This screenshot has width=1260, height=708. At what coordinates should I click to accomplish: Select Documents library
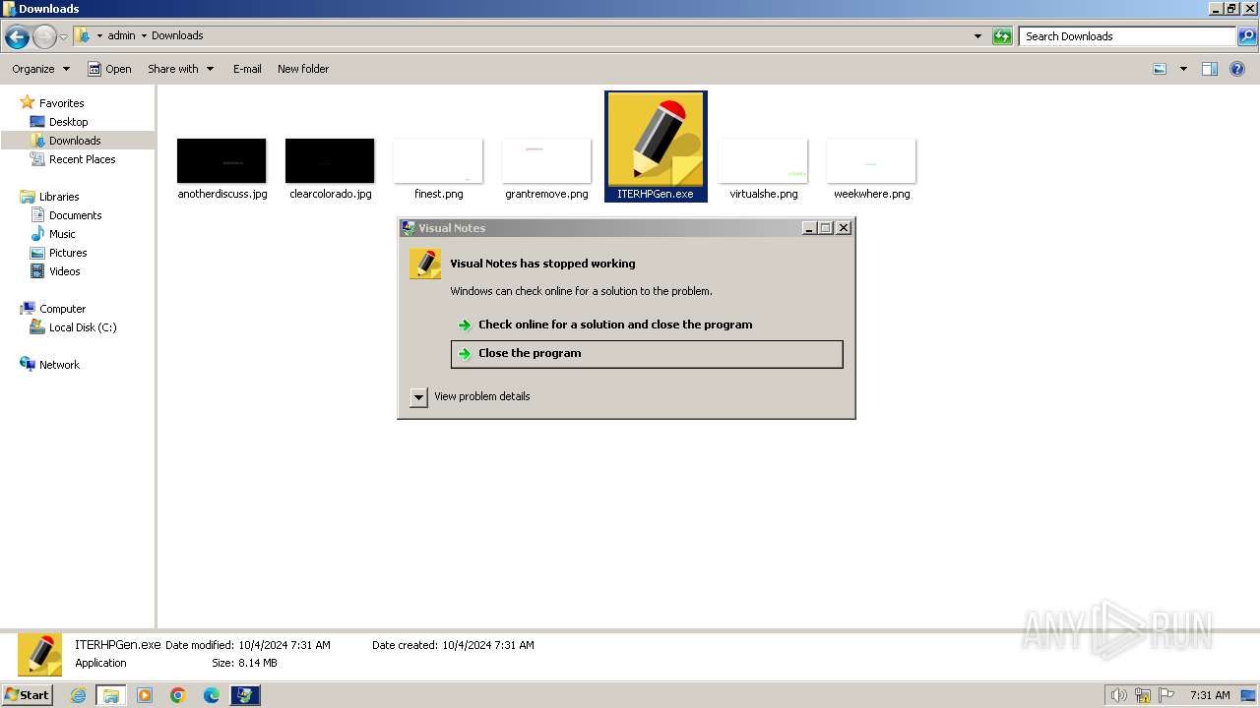coord(75,215)
